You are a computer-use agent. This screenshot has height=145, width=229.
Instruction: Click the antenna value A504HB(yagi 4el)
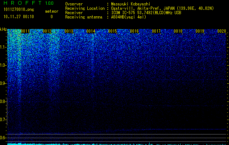tap(129, 17)
